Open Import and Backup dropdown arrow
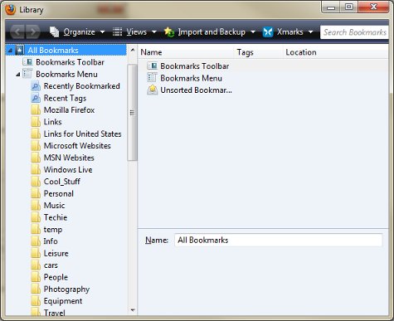This screenshot has height=321, width=394. (x=253, y=32)
